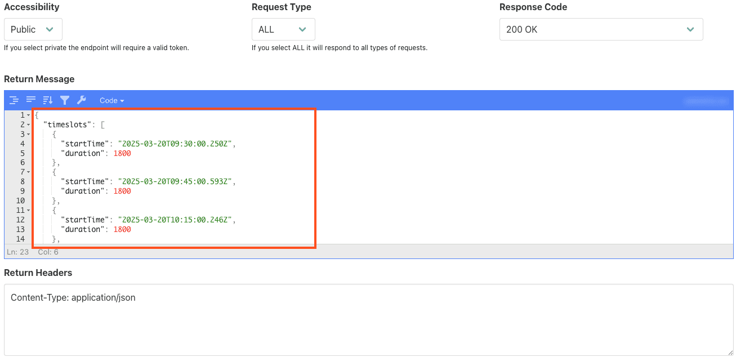Sort JSON contents with the sort icon
Image resolution: width=736 pixels, height=357 pixels.
click(x=47, y=100)
